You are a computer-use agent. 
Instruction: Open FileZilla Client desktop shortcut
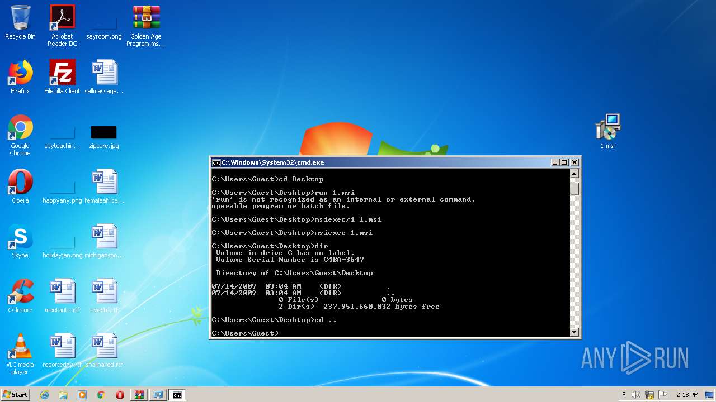(x=62, y=77)
